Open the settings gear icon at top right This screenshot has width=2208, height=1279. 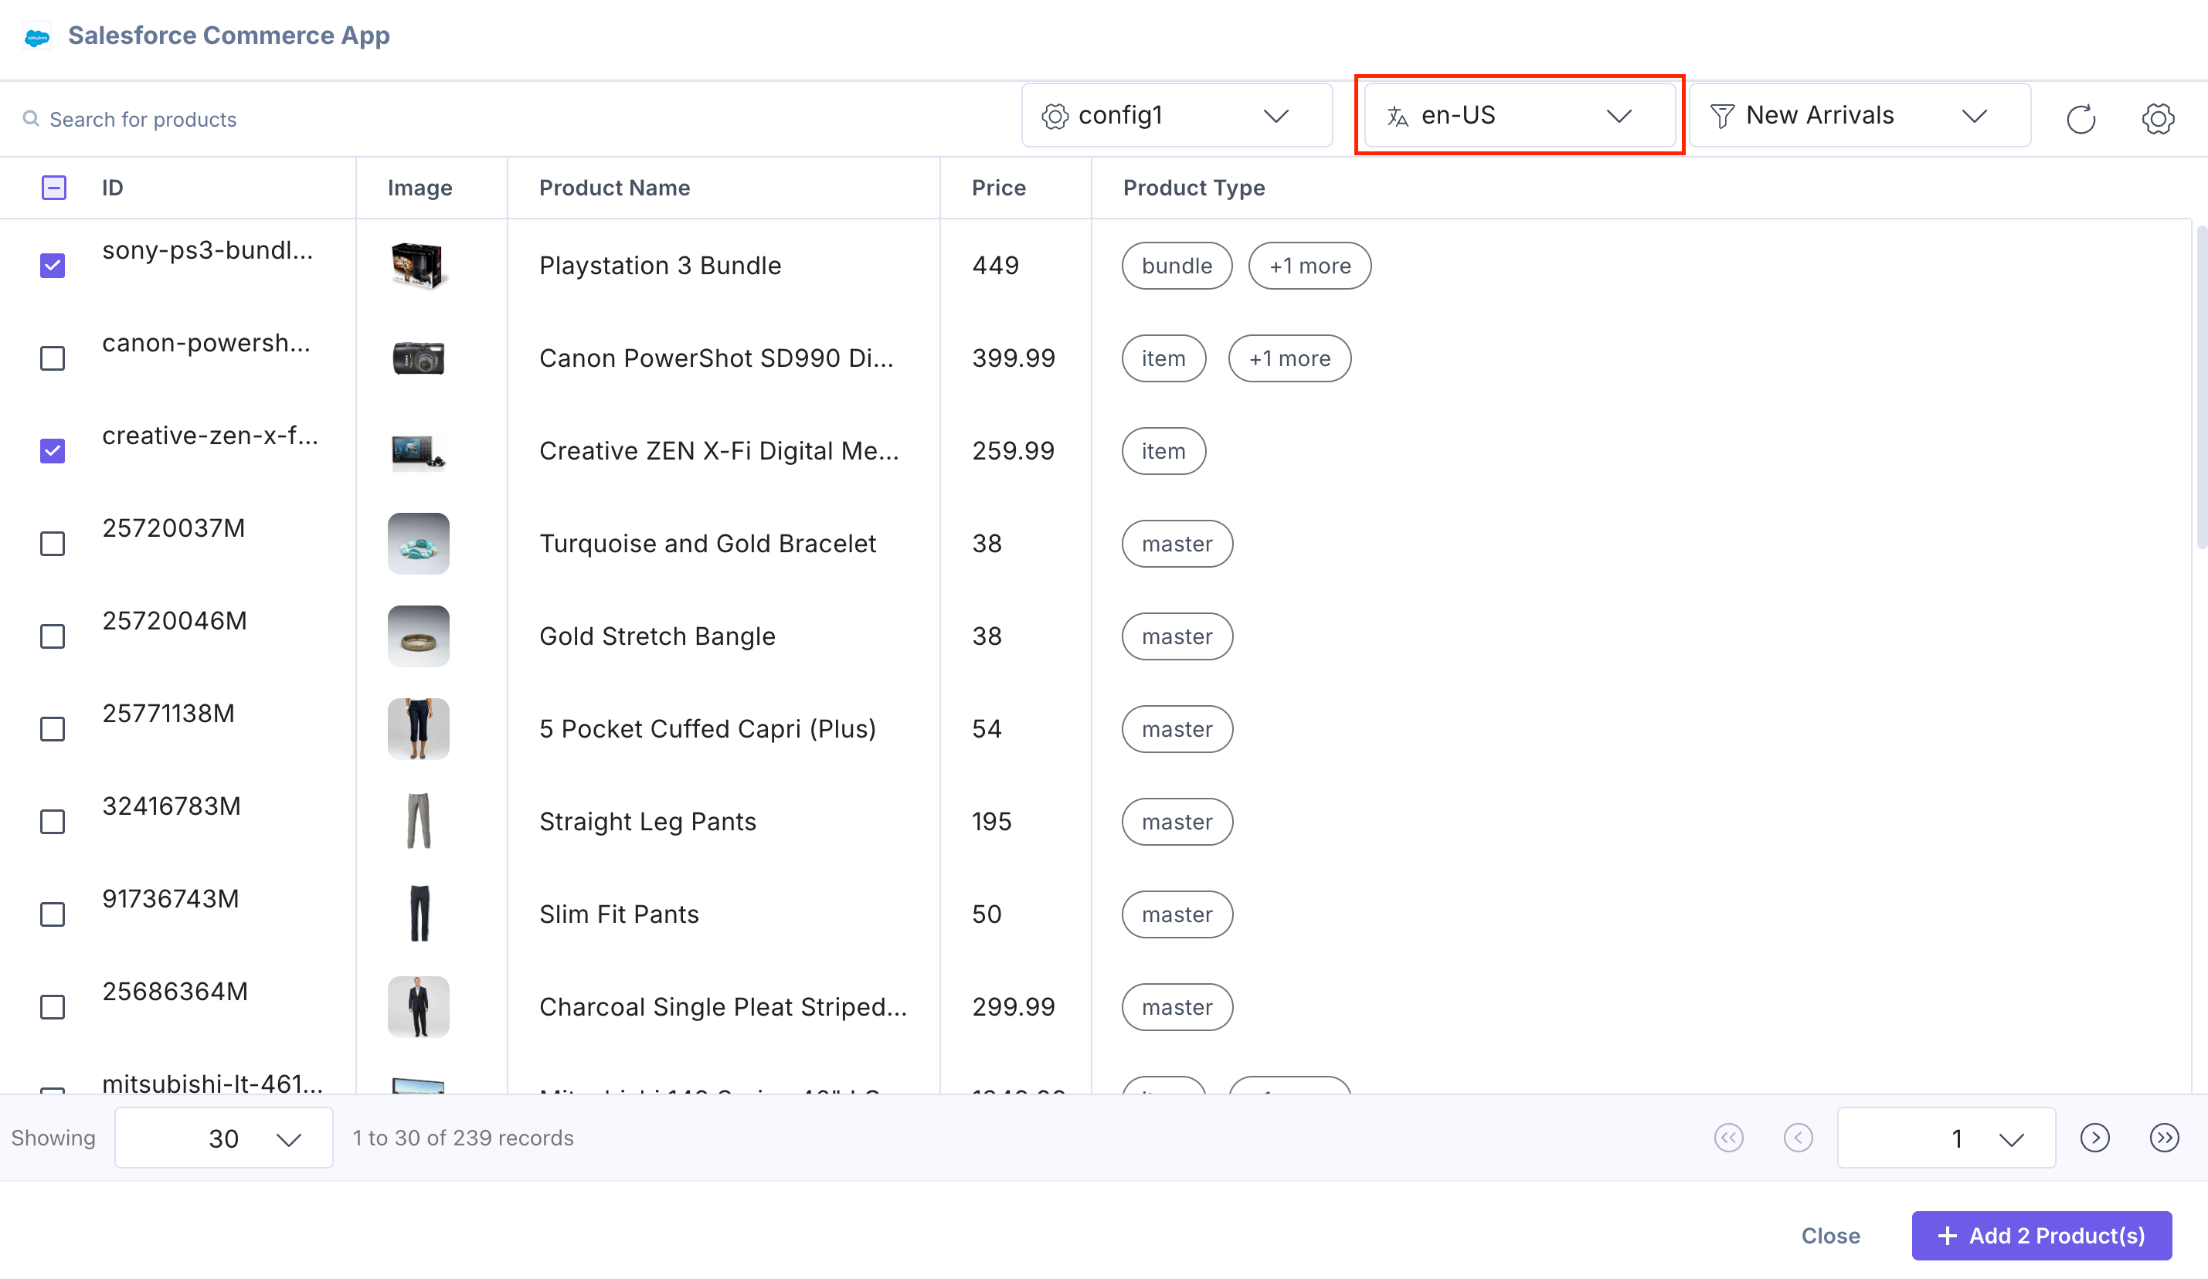point(2157,118)
